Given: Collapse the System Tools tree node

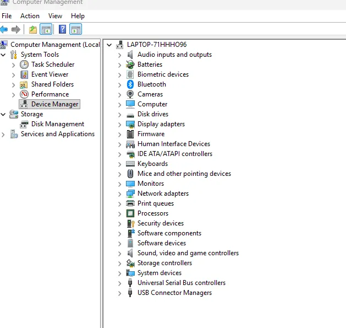Looking at the screenshot, I should [x=4, y=55].
